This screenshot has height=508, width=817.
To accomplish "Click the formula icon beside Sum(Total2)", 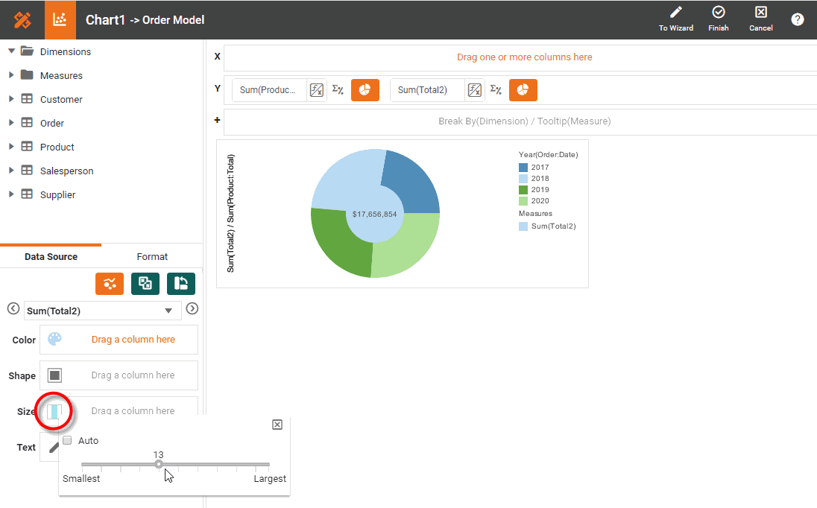I will 475,90.
